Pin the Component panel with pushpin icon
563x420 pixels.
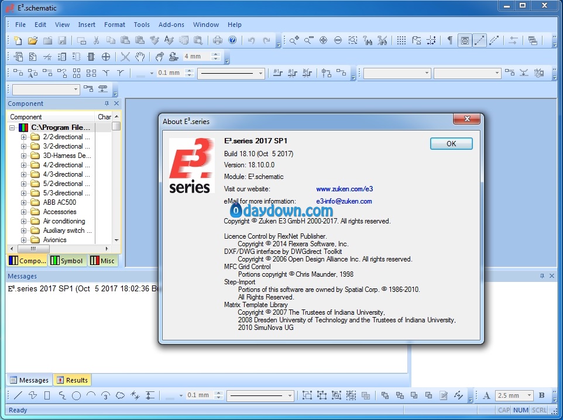pos(107,104)
